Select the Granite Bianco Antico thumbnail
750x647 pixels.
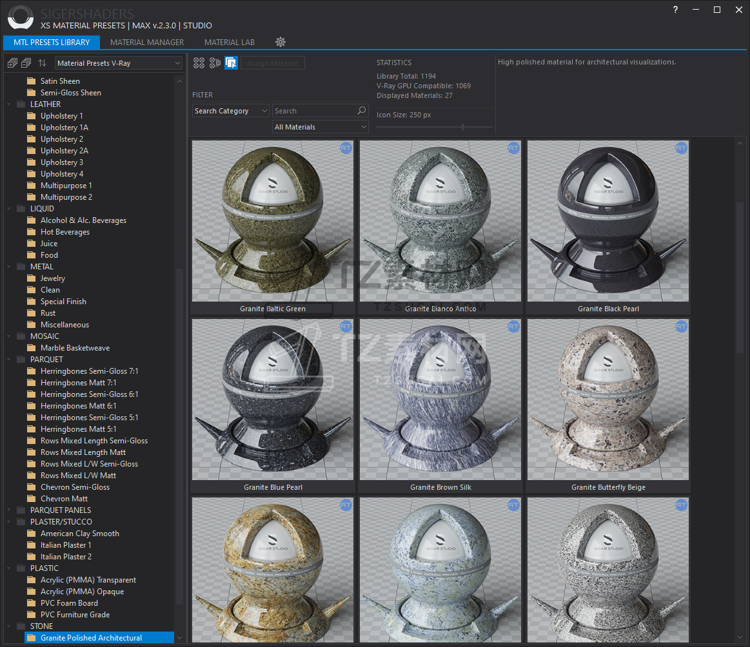click(x=440, y=221)
